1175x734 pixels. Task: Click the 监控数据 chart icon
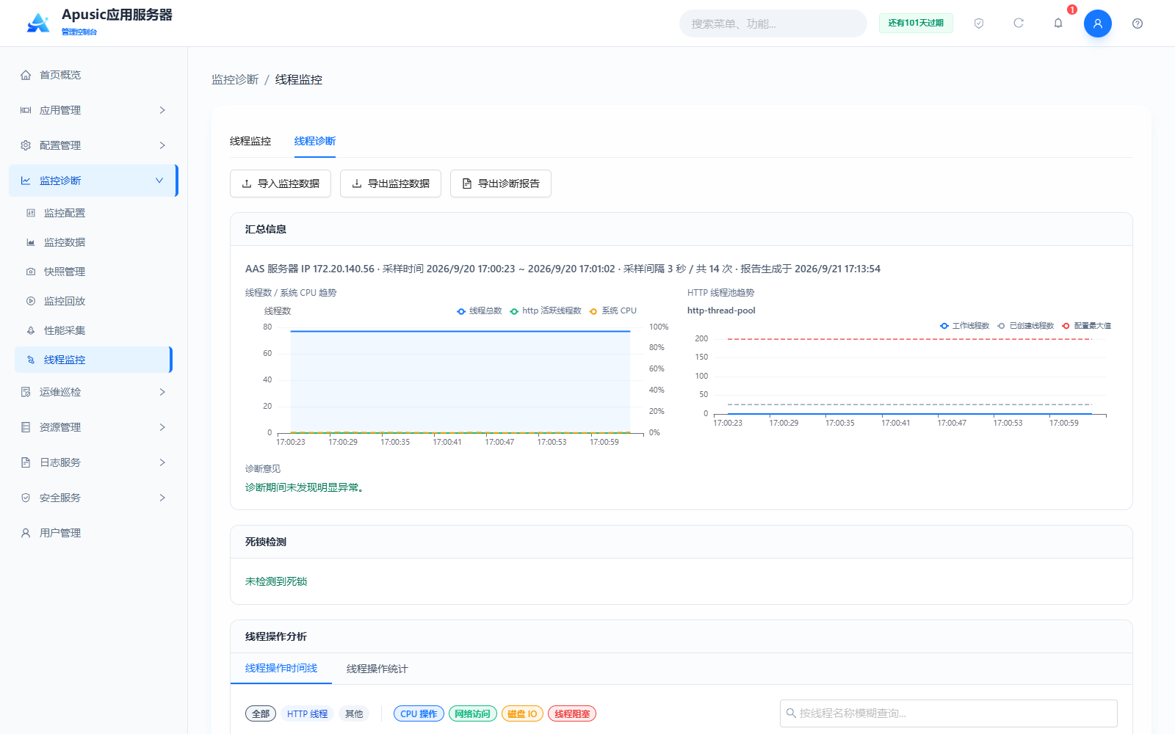[31, 242]
